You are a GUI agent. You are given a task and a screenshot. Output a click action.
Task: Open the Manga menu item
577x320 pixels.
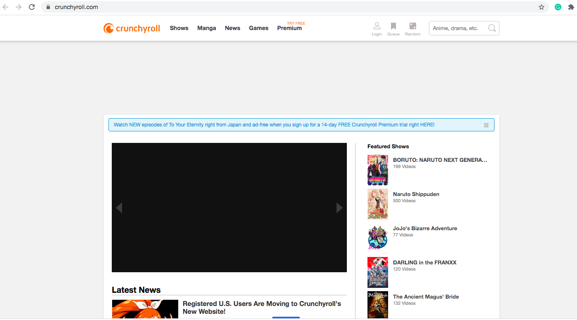(x=207, y=28)
